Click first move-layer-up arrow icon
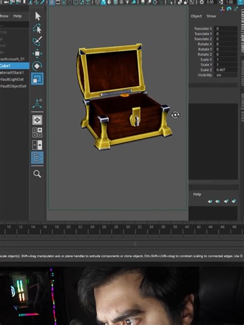The height and width of the screenshot is (325, 244). [210, 201]
